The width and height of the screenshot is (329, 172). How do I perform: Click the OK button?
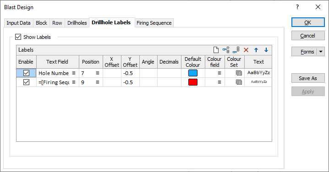[x=308, y=22]
